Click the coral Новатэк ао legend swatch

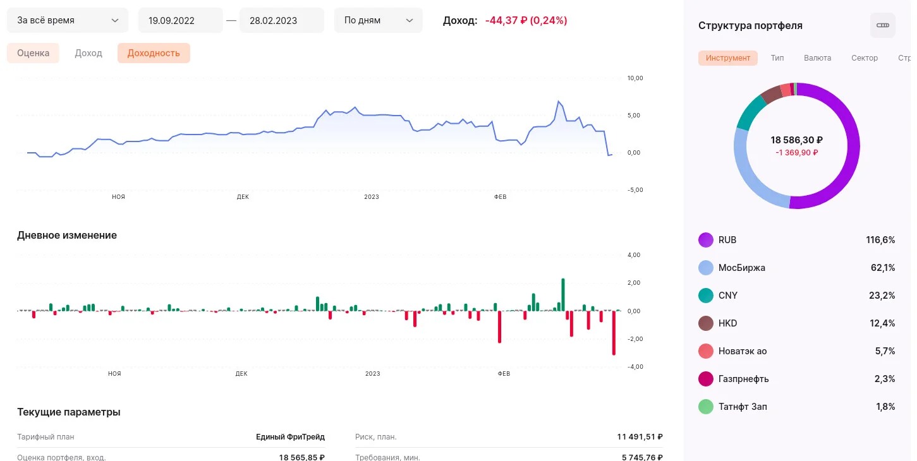pyautogui.click(x=706, y=351)
